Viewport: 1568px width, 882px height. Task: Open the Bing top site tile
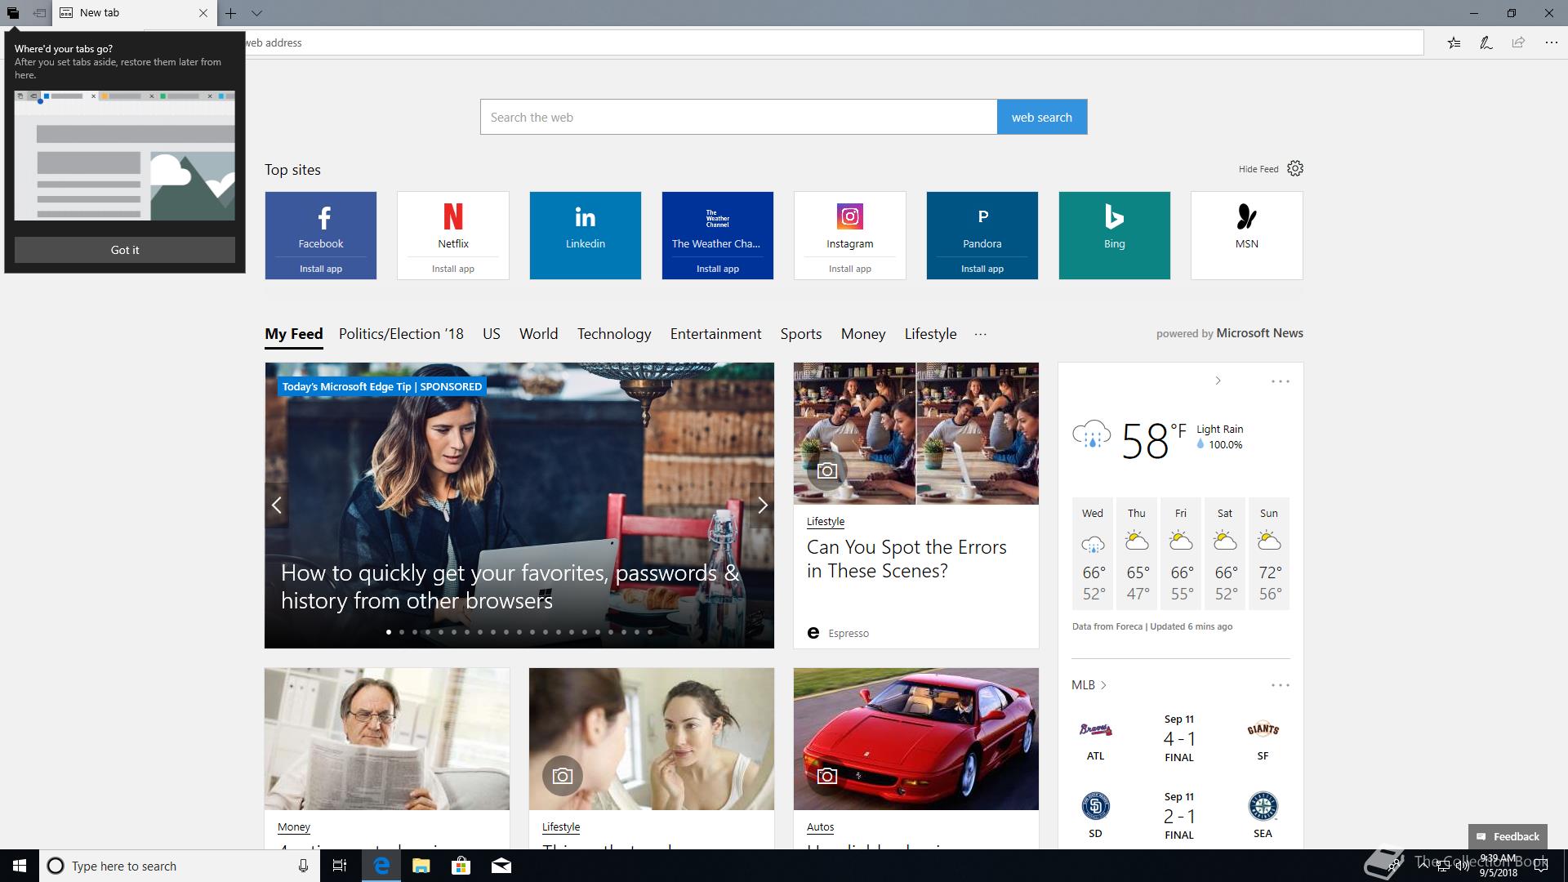1115,235
